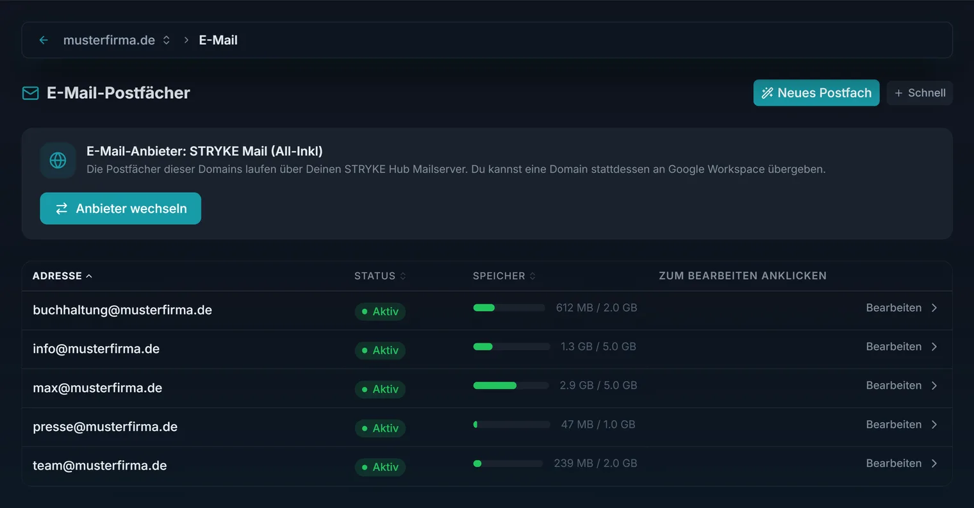Click storage bar of the info@musterfirma.de row

511,347
